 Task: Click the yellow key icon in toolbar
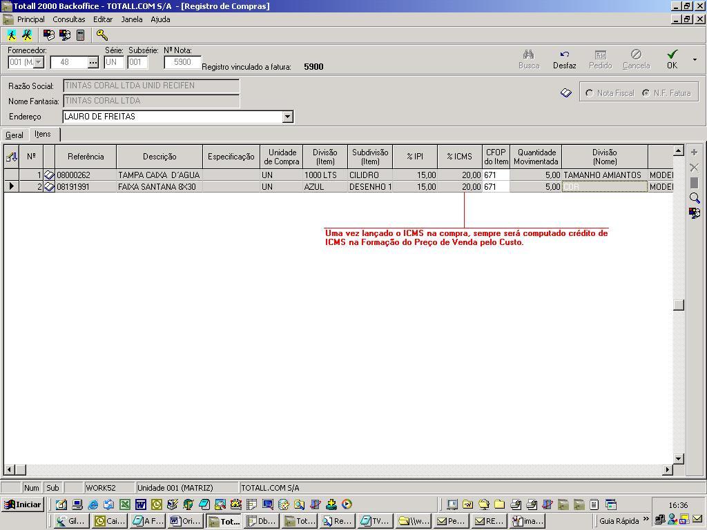[x=101, y=35]
